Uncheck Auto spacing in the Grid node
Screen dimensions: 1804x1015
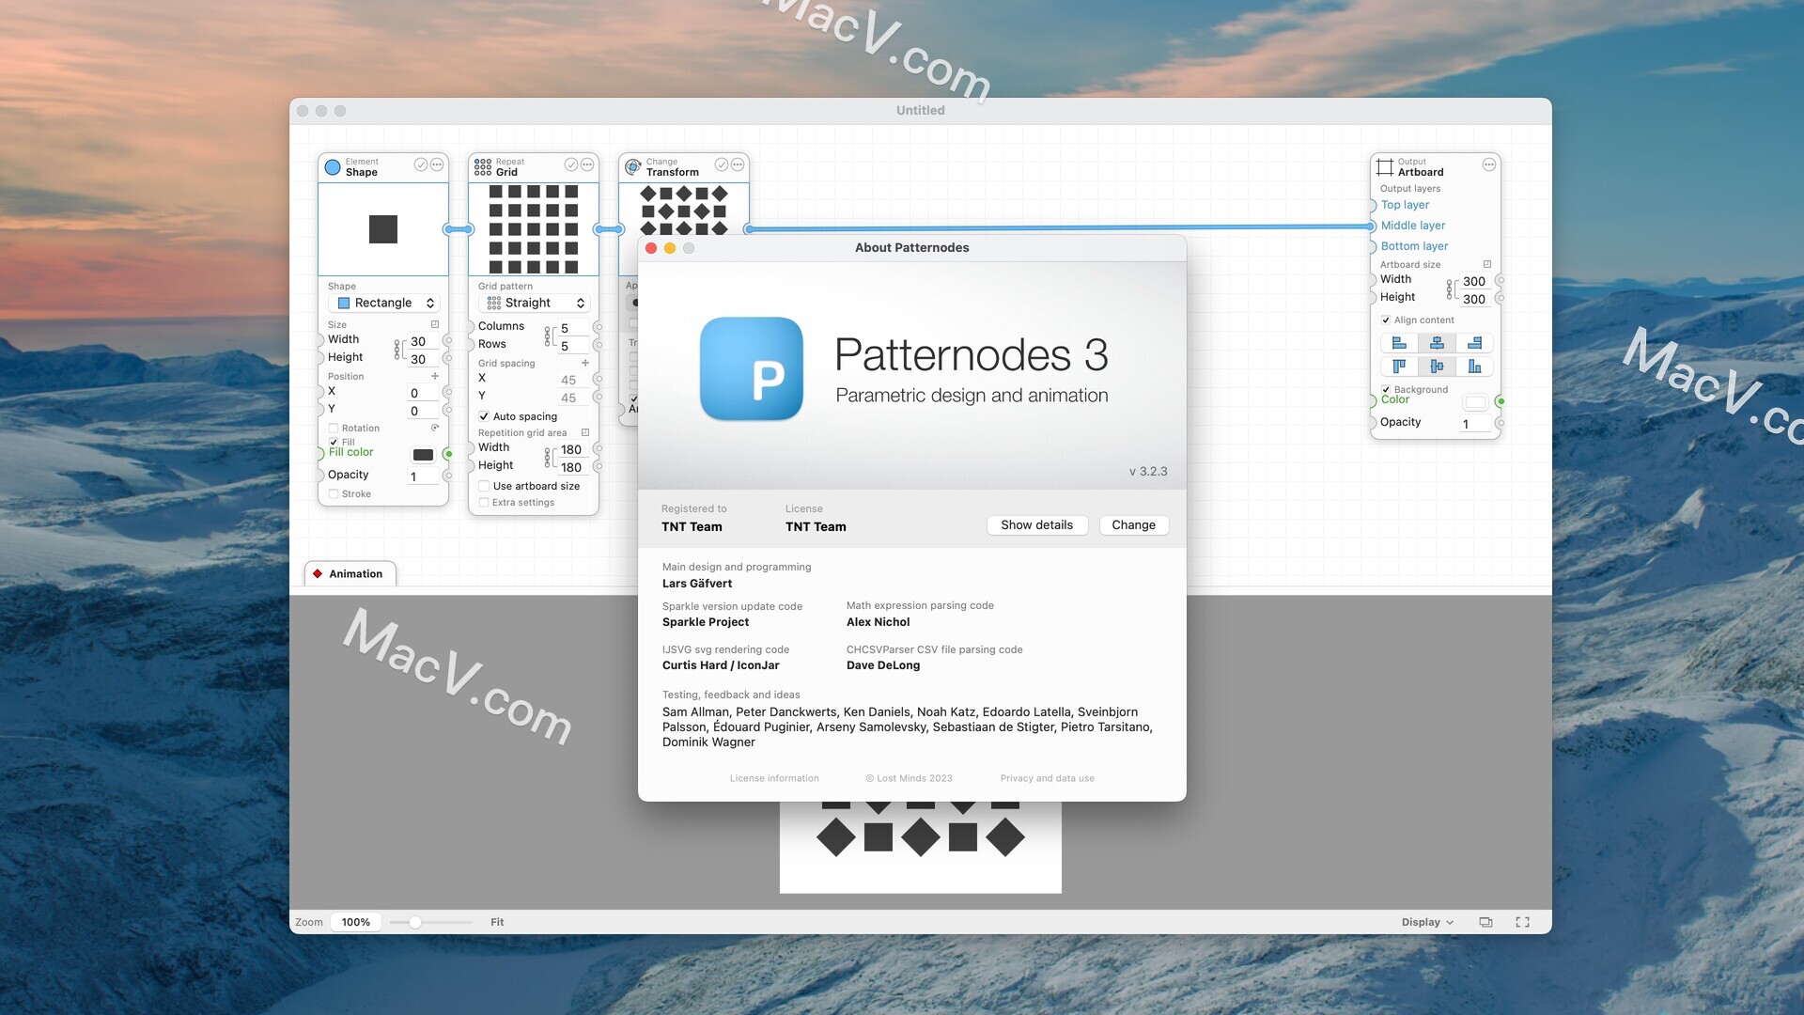pyautogui.click(x=484, y=416)
